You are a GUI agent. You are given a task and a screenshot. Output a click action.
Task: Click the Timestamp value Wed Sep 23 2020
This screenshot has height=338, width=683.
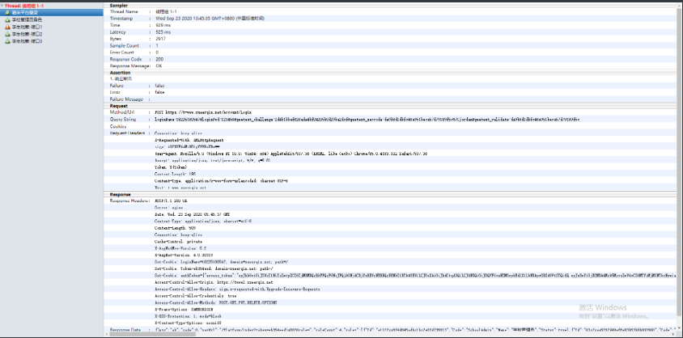pyautogui.click(x=210, y=19)
